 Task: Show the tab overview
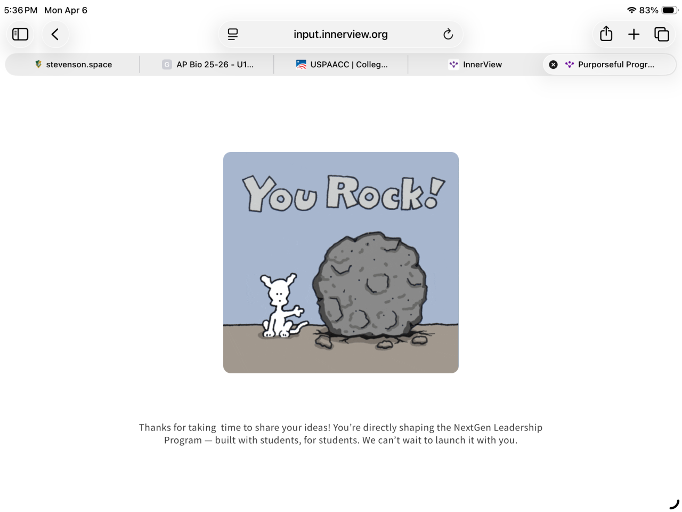tap(662, 34)
